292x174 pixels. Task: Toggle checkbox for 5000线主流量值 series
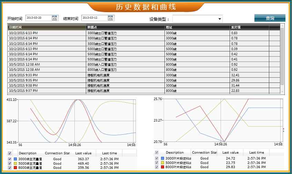pyautogui.click(x=10, y=163)
